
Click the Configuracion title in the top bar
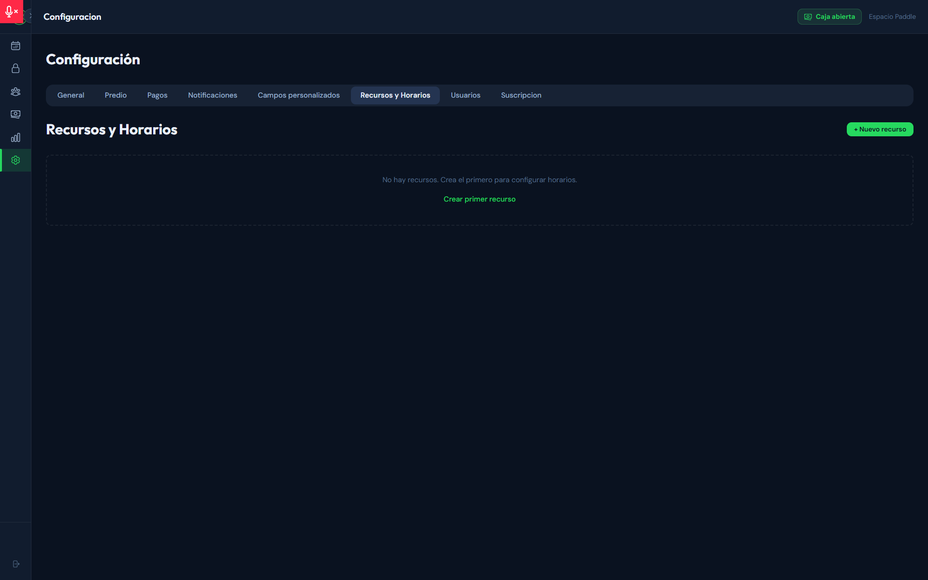[72, 17]
